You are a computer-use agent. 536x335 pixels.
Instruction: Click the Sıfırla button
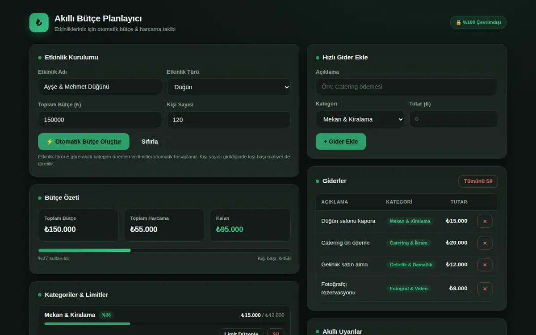click(150, 142)
